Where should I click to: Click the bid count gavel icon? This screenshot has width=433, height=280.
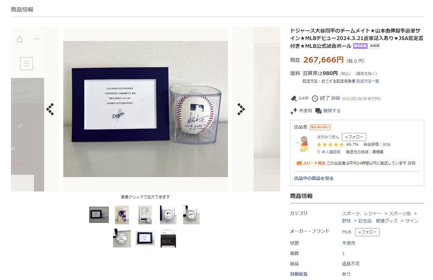point(294,98)
